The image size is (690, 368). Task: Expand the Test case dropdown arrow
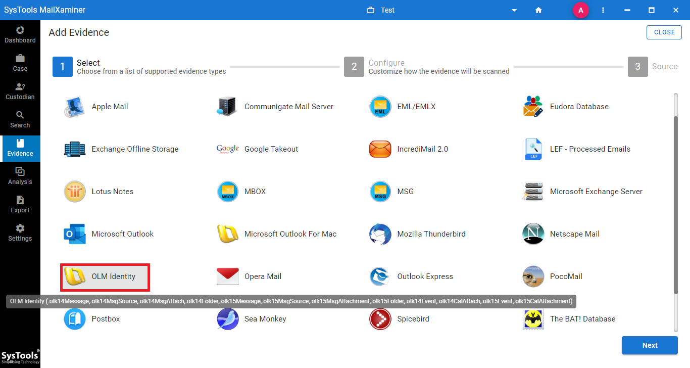pos(514,10)
